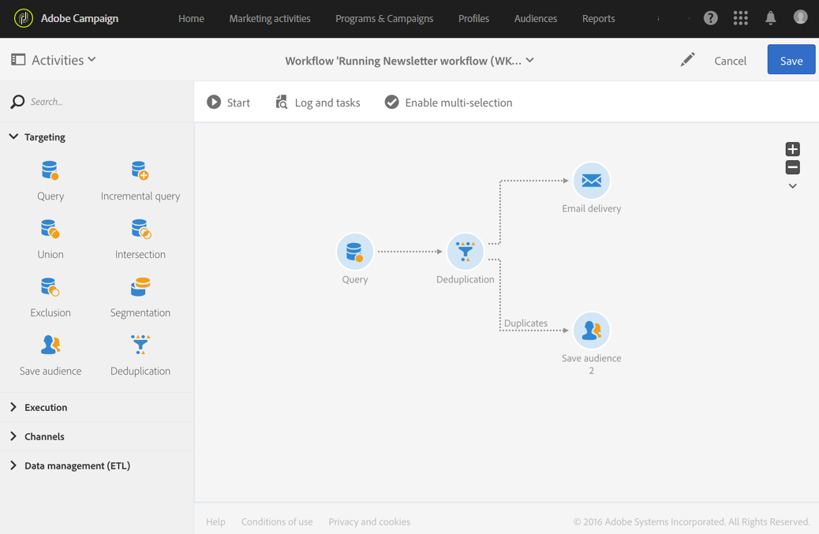Image resolution: width=819 pixels, height=534 pixels.
Task: Click the activities Search field
Action: [x=103, y=102]
